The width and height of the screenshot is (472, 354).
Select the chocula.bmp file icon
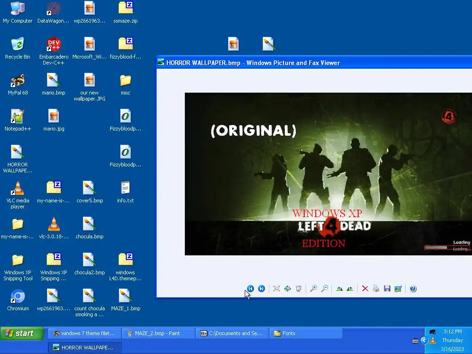coord(89,228)
